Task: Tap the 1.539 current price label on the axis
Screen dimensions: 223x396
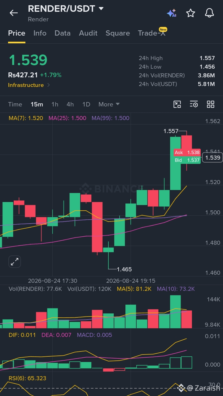Action: (x=213, y=158)
